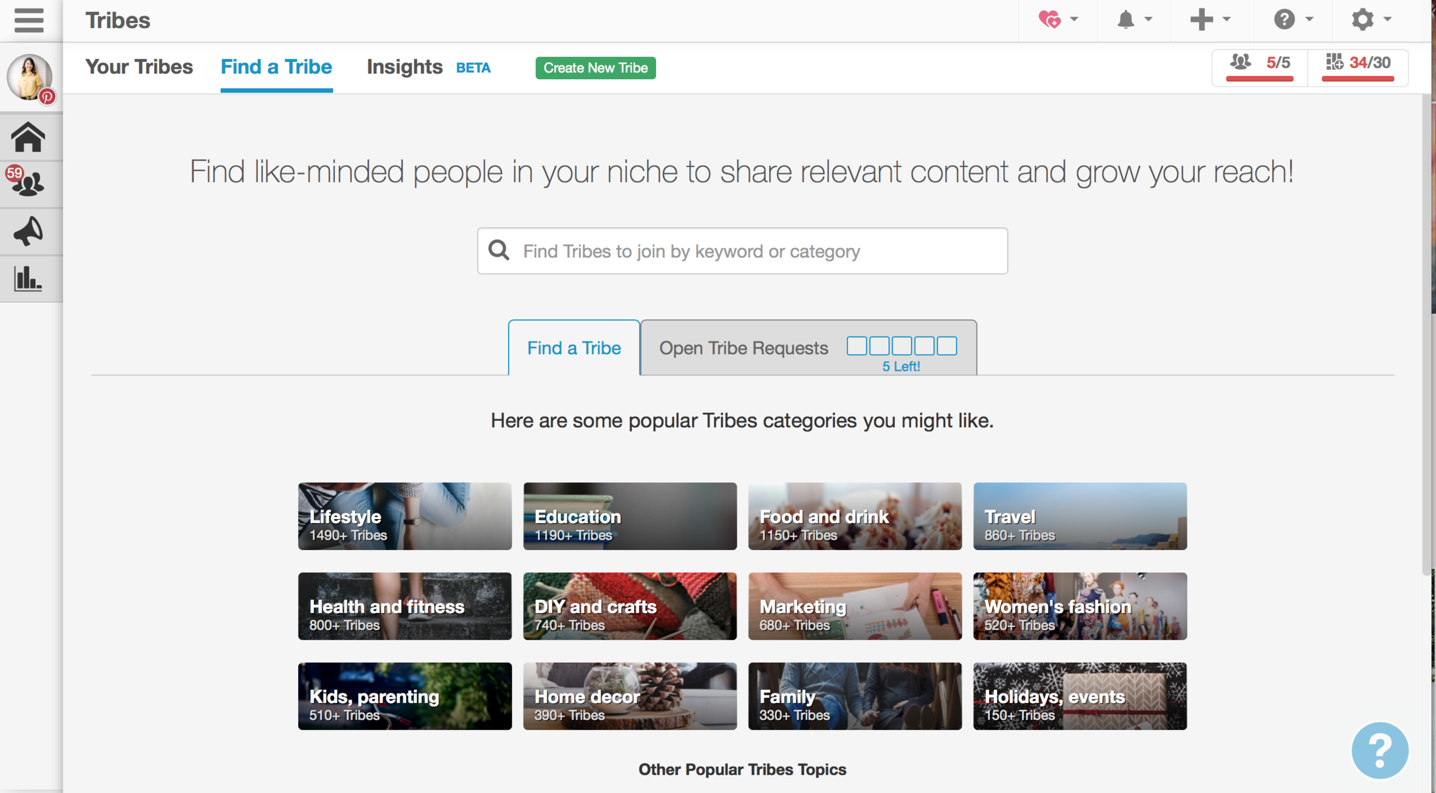Click the Create New Tribe button

pos(596,68)
